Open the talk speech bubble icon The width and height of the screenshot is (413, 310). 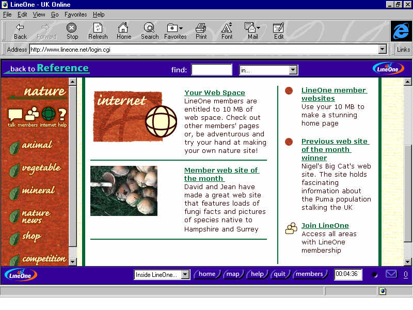(15, 116)
